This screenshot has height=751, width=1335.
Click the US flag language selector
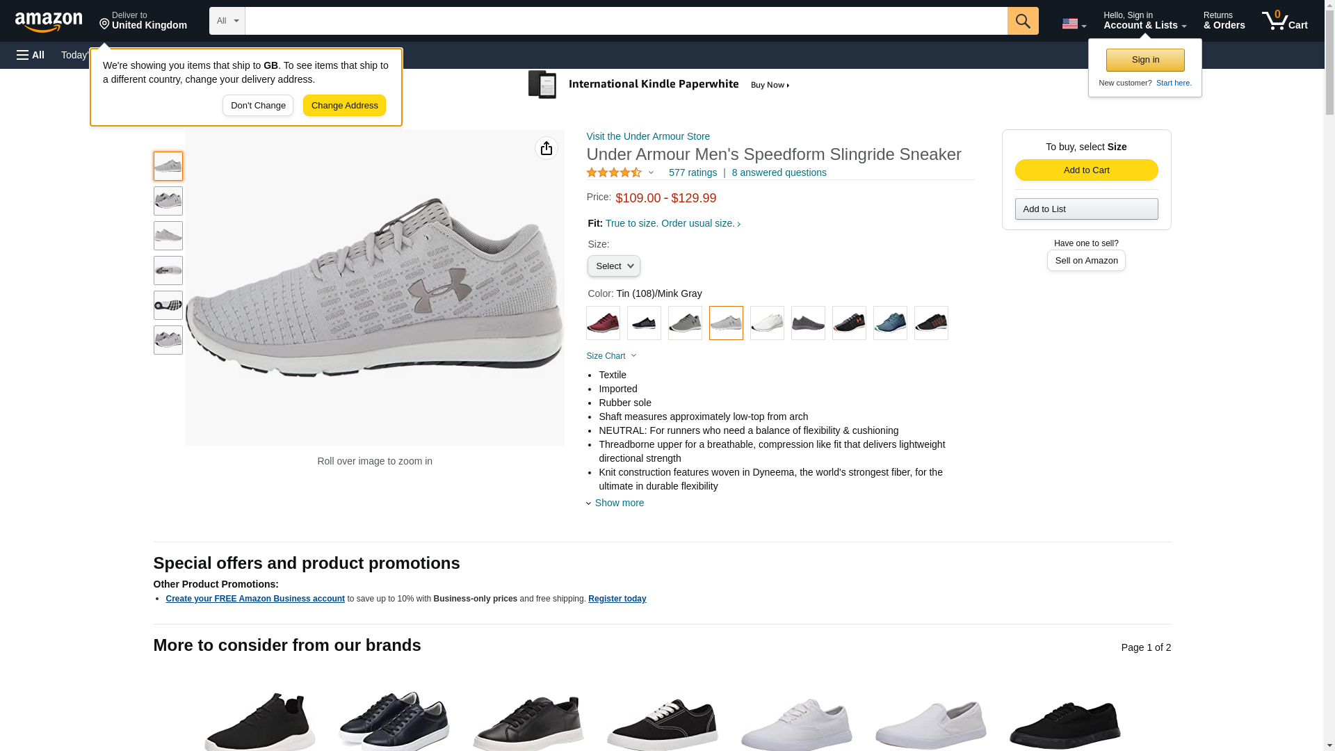coord(1073,24)
